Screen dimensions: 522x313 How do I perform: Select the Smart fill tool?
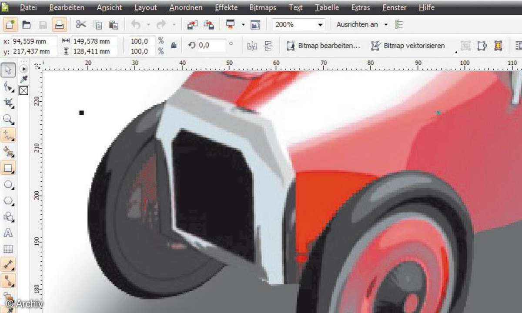[x=9, y=151]
